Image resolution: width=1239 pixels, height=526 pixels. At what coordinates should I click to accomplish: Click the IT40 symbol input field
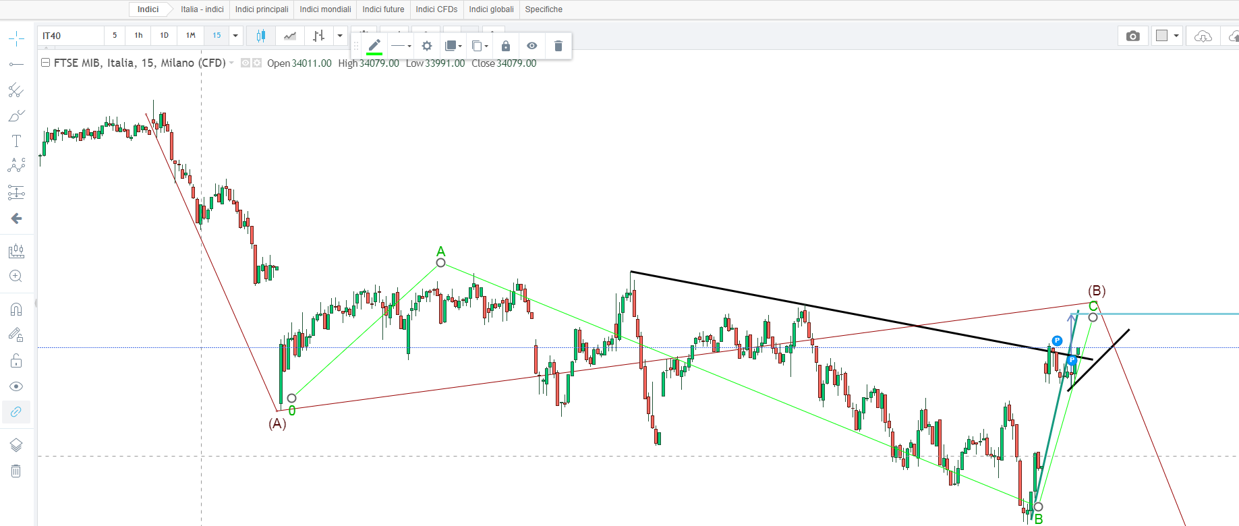pyautogui.click(x=71, y=36)
